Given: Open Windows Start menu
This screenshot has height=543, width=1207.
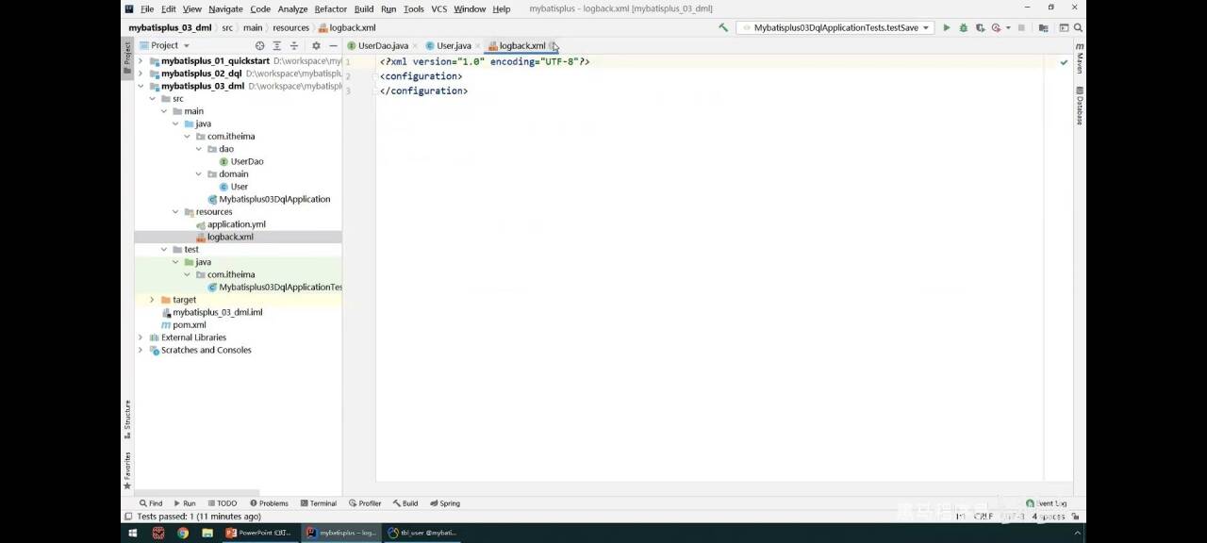Looking at the screenshot, I should [133, 533].
